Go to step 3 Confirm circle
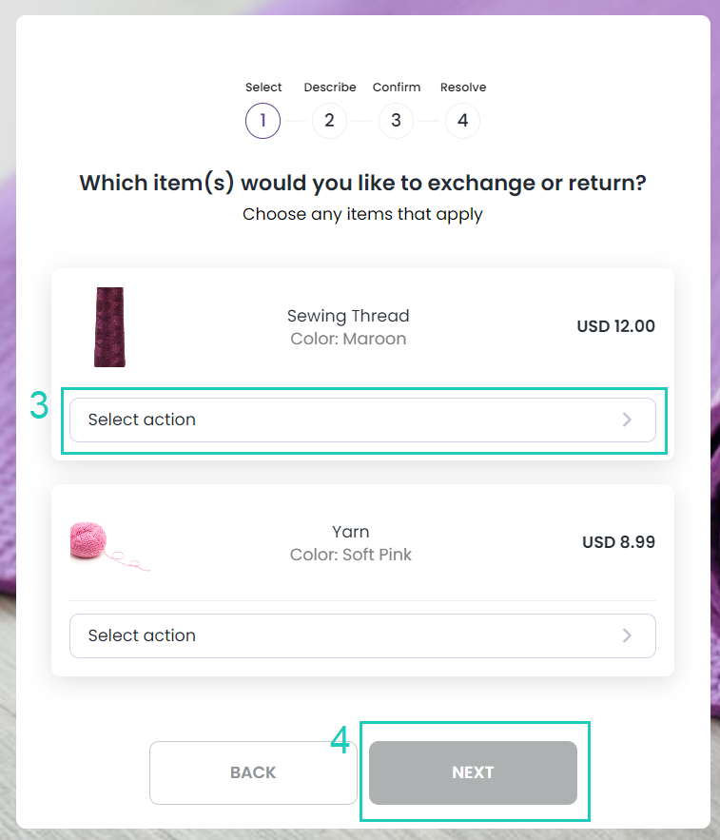720x840 pixels. pyautogui.click(x=396, y=121)
